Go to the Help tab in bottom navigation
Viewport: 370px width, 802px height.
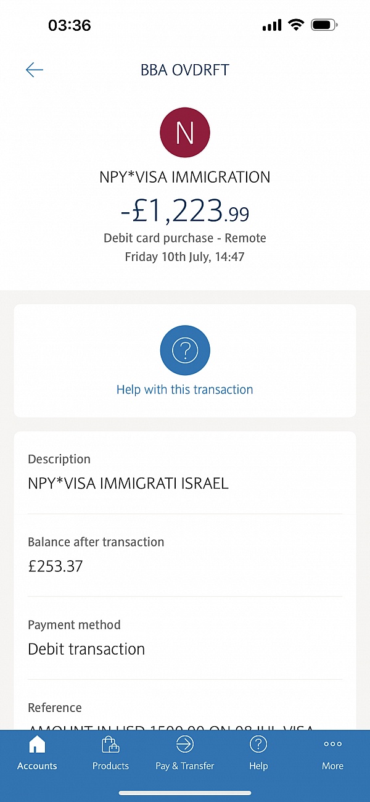tap(258, 753)
